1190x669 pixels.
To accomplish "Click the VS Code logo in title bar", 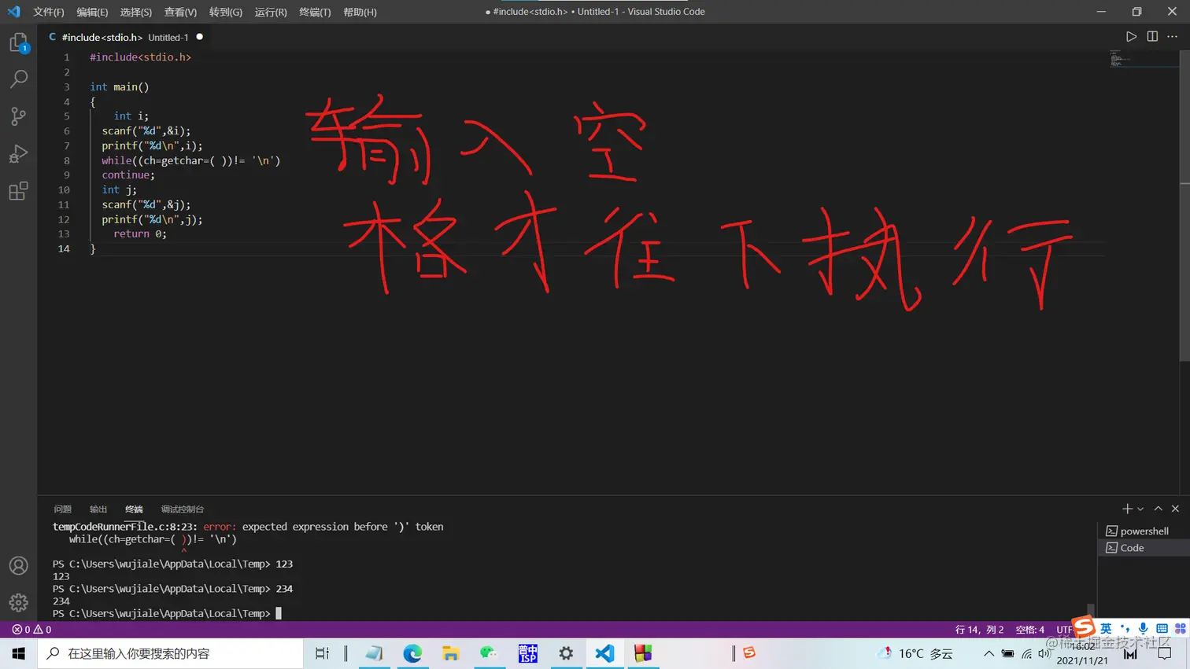I will click(14, 12).
